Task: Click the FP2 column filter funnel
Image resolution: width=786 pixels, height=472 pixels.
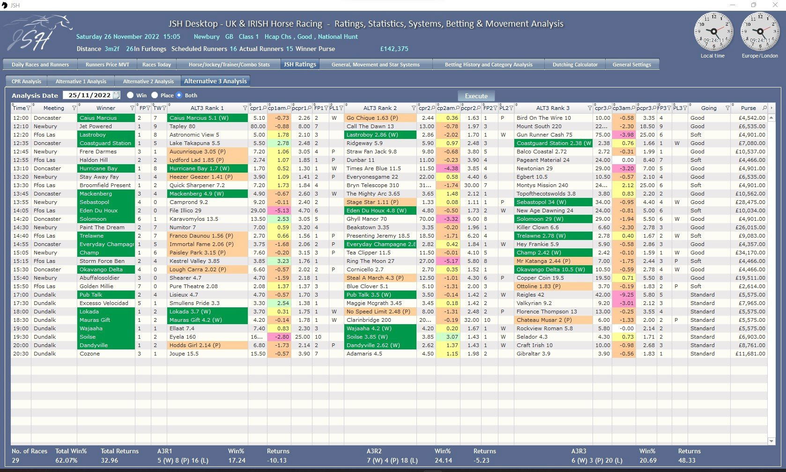Action: tap(495, 108)
